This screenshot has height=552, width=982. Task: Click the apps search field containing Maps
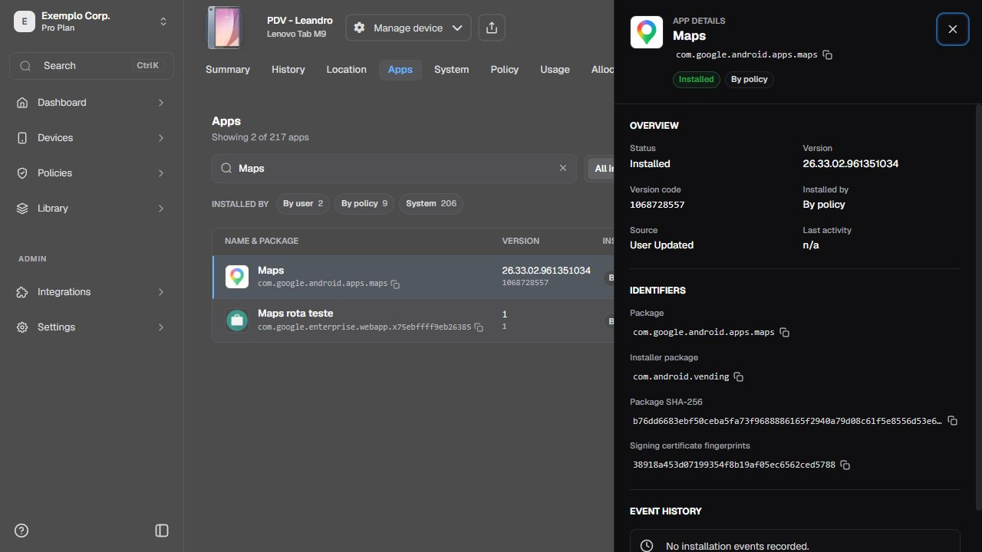(394, 169)
